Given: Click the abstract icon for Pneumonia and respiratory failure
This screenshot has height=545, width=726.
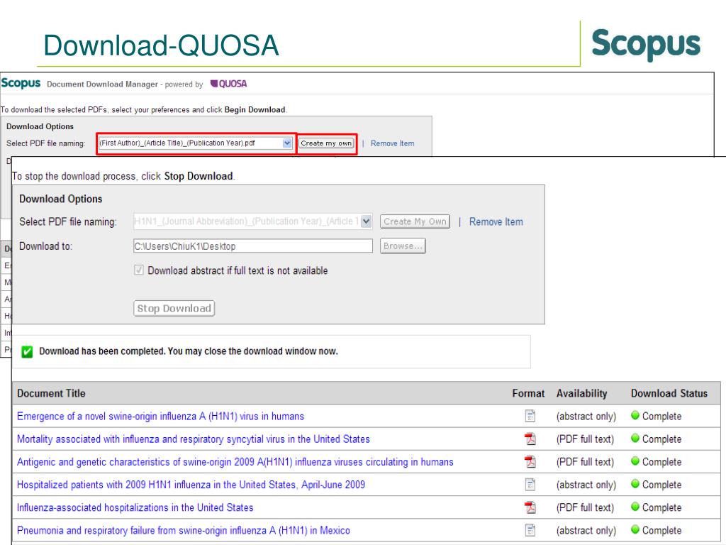Looking at the screenshot, I should pos(530,530).
